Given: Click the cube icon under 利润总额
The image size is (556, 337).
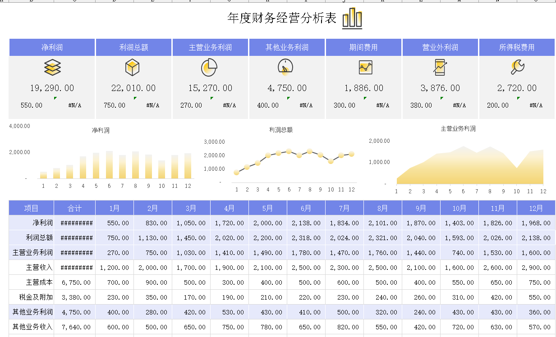Looking at the screenshot, I should (x=132, y=68).
